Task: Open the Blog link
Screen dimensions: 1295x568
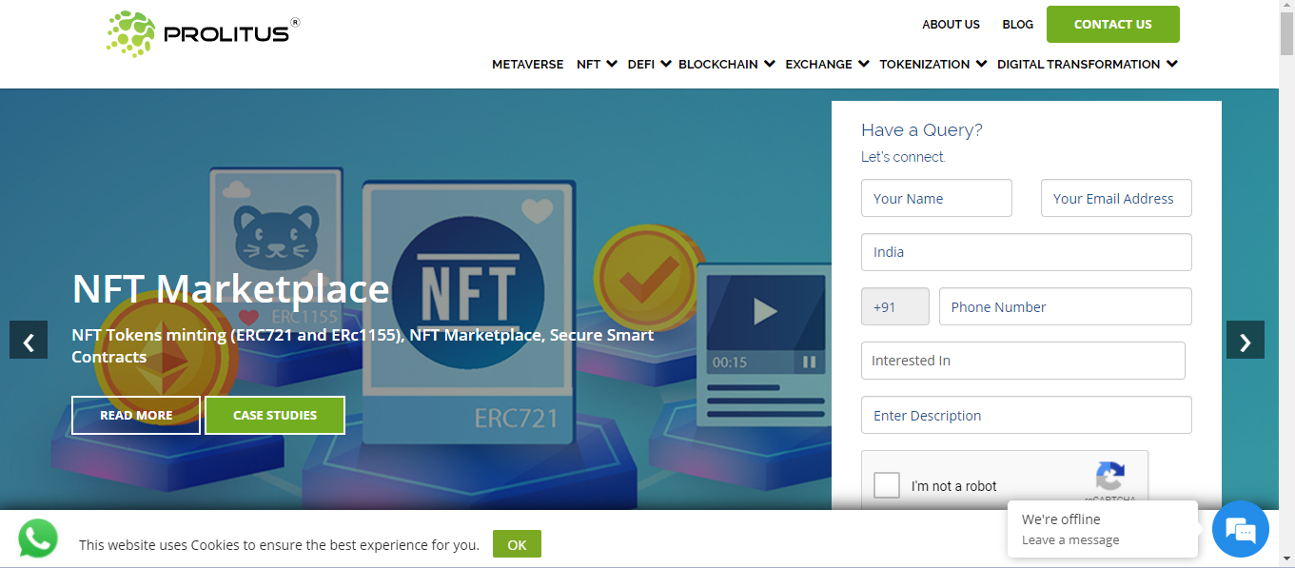Action: coord(1017,25)
